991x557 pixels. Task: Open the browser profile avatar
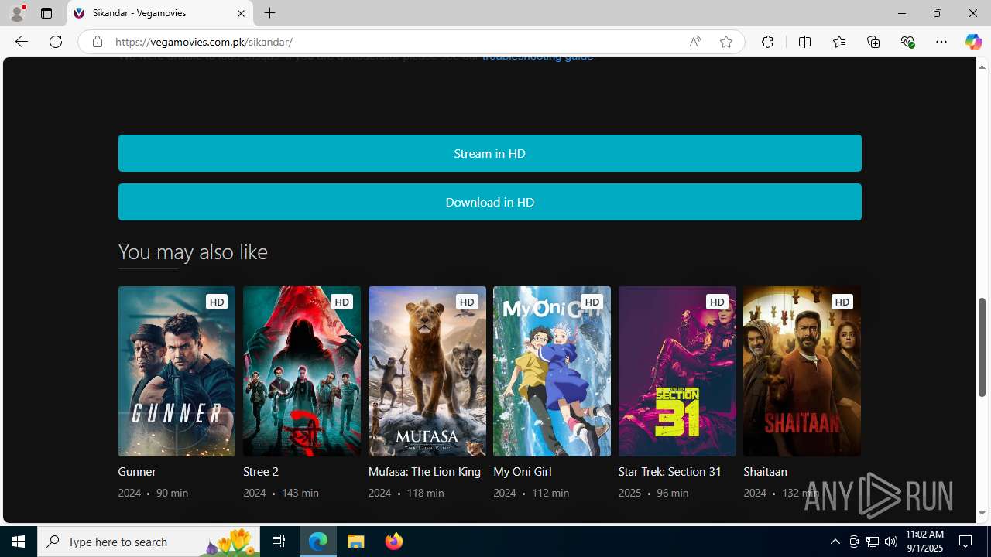[17, 13]
